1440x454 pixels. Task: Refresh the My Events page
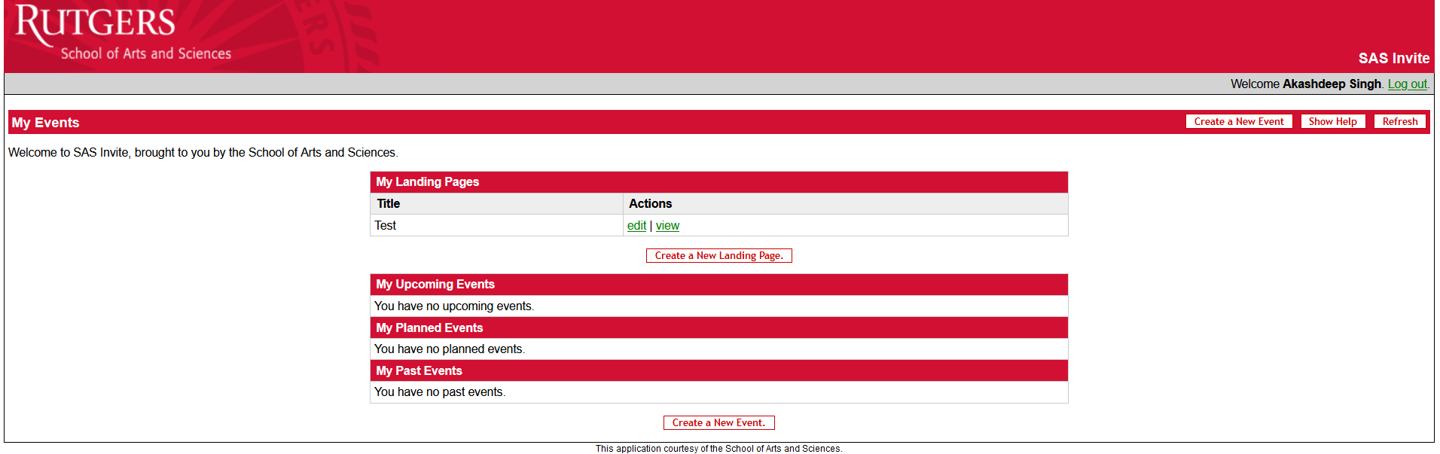pyautogui.click(x=1399, y=121)
